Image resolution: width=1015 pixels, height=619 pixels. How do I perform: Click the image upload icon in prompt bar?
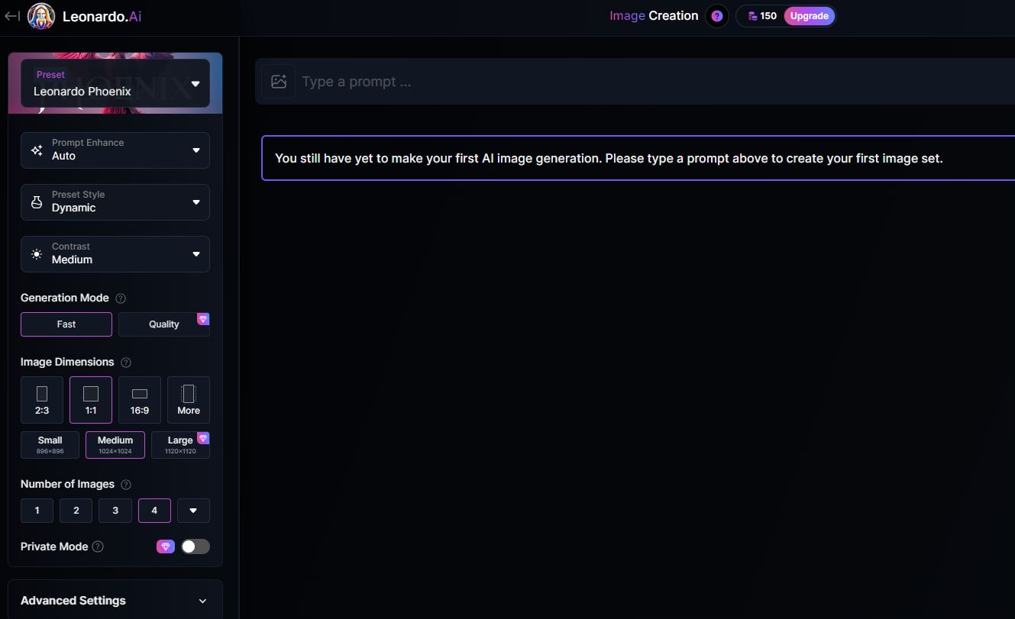click(278, 81)
